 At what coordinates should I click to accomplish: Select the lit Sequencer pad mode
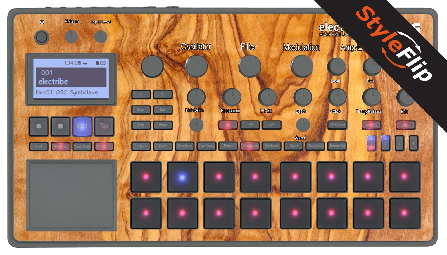pyautogui.click(x=250, y=146)
